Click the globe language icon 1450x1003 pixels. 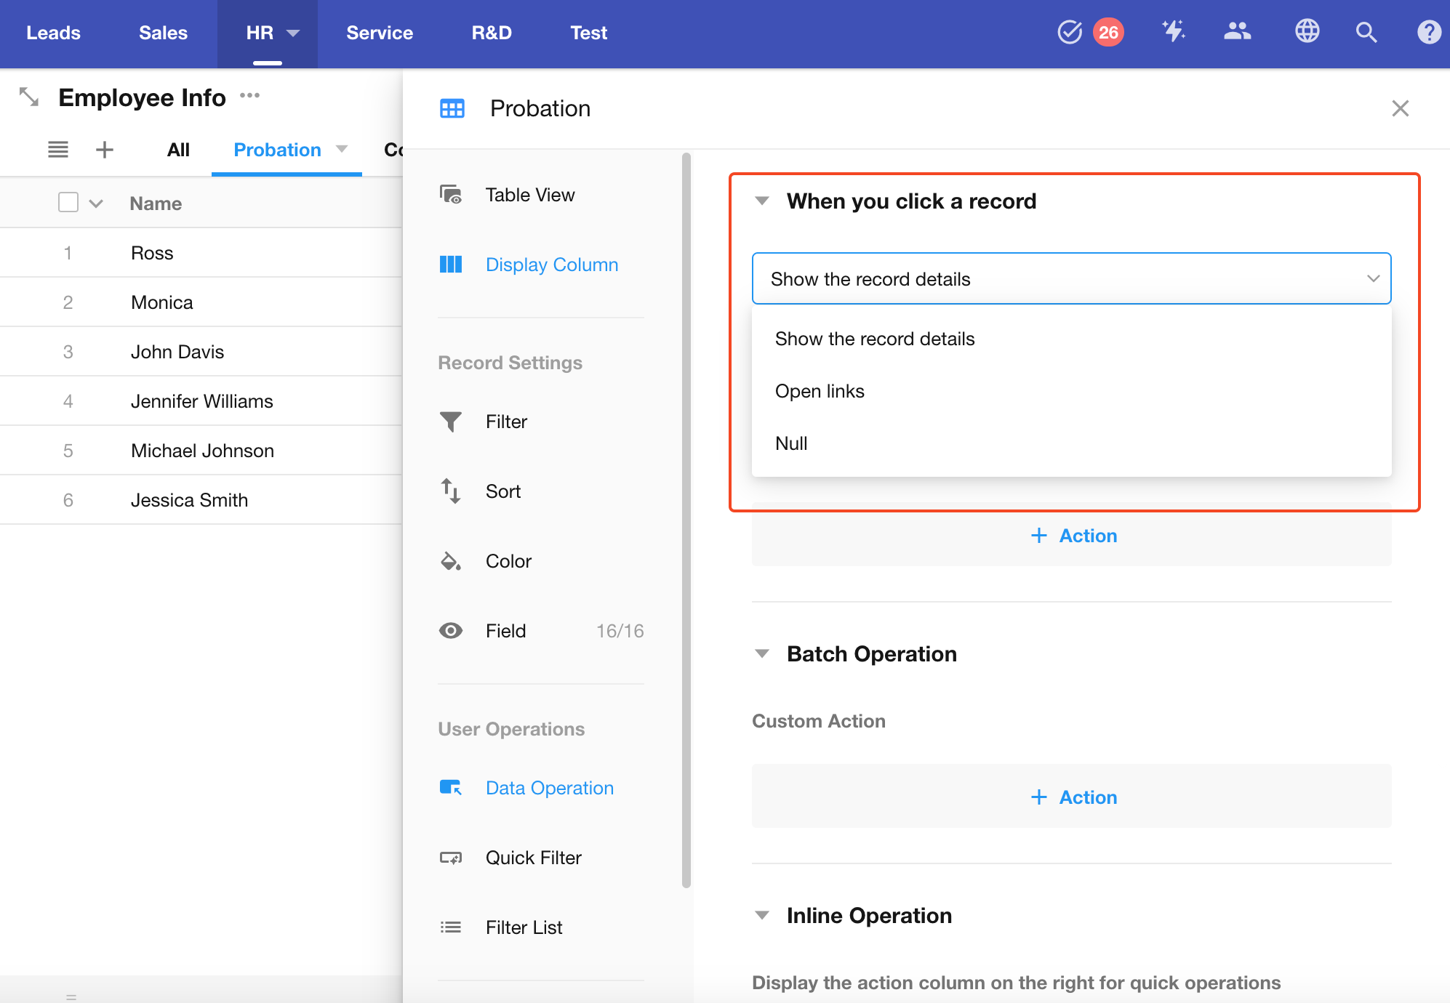pos(1307,32)
